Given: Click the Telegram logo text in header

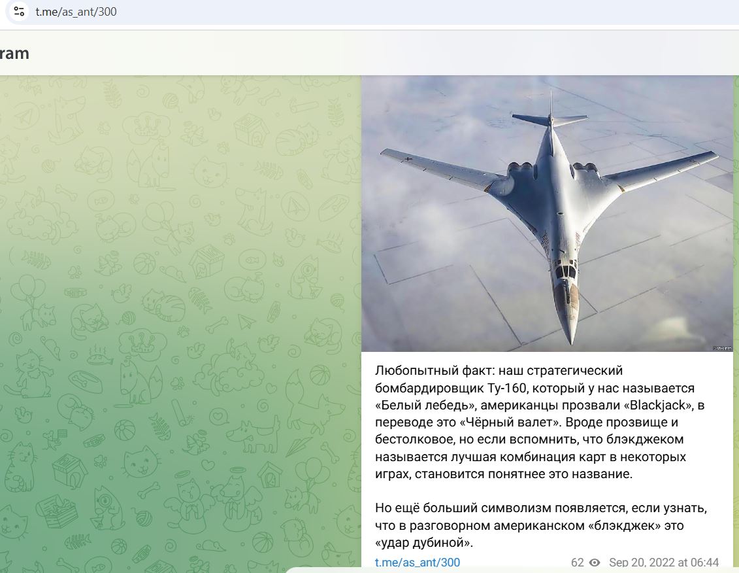Looking at the screenshot, I should pyautogui.click(x=14, y=54).
